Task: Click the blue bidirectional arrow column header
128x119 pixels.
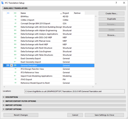Action: click(x=8, y=13)
